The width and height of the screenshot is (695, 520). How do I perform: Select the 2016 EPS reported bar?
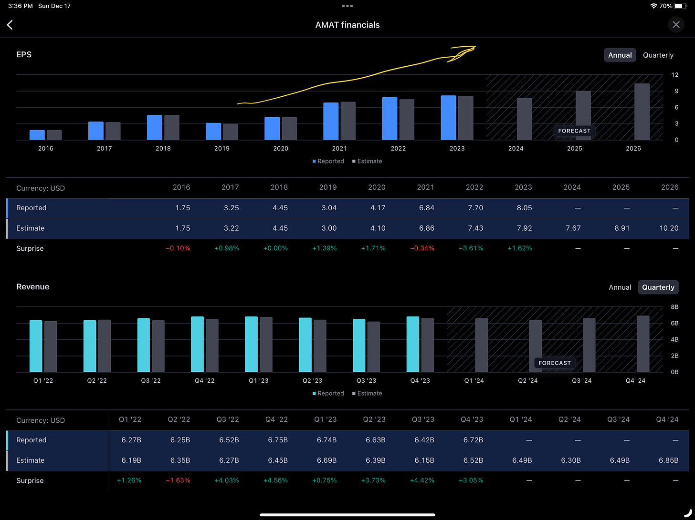click(37, 135)
